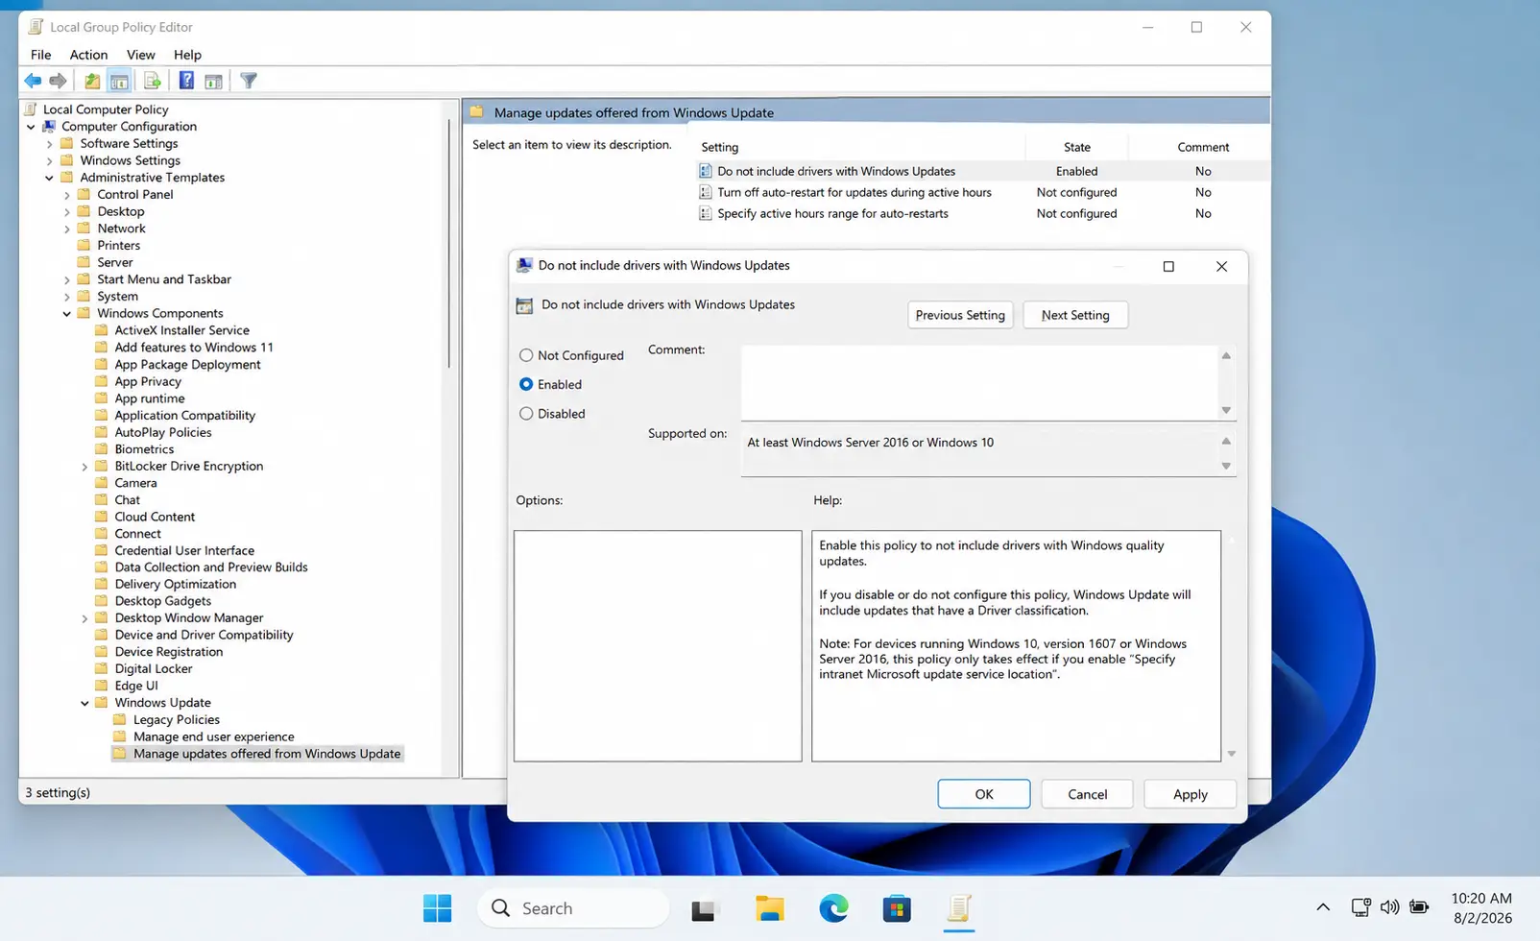1540x941 pixels.
Task: Click the Windows Update folder icon in tree
Action: tap(101, 703)
